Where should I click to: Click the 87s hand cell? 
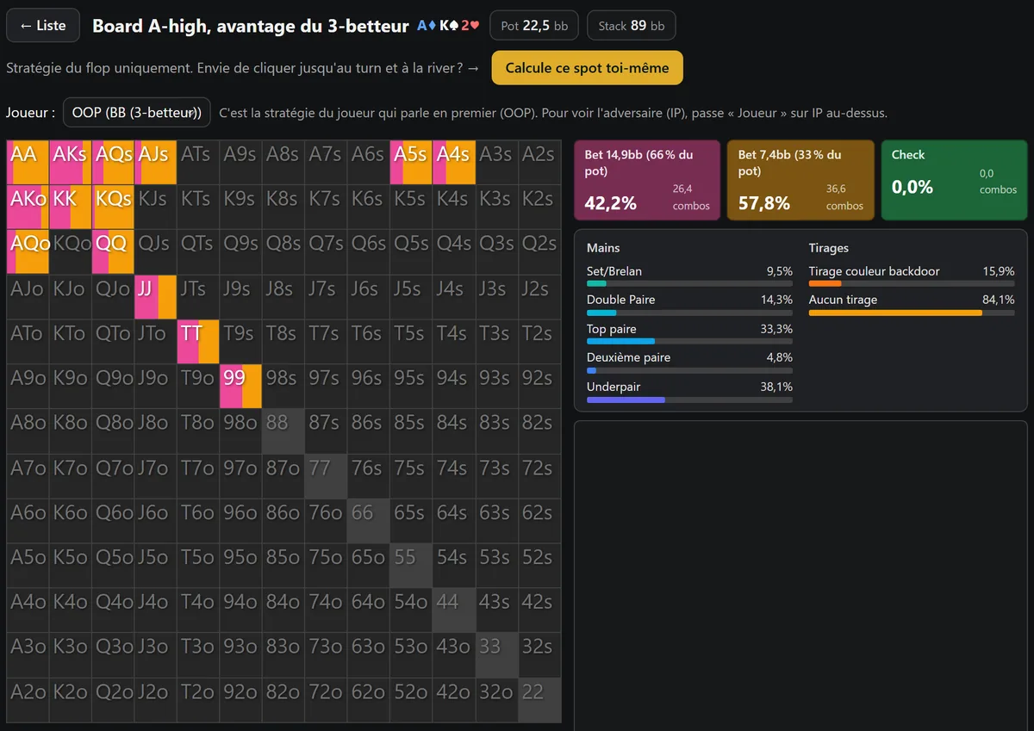(x=327, y=431)
